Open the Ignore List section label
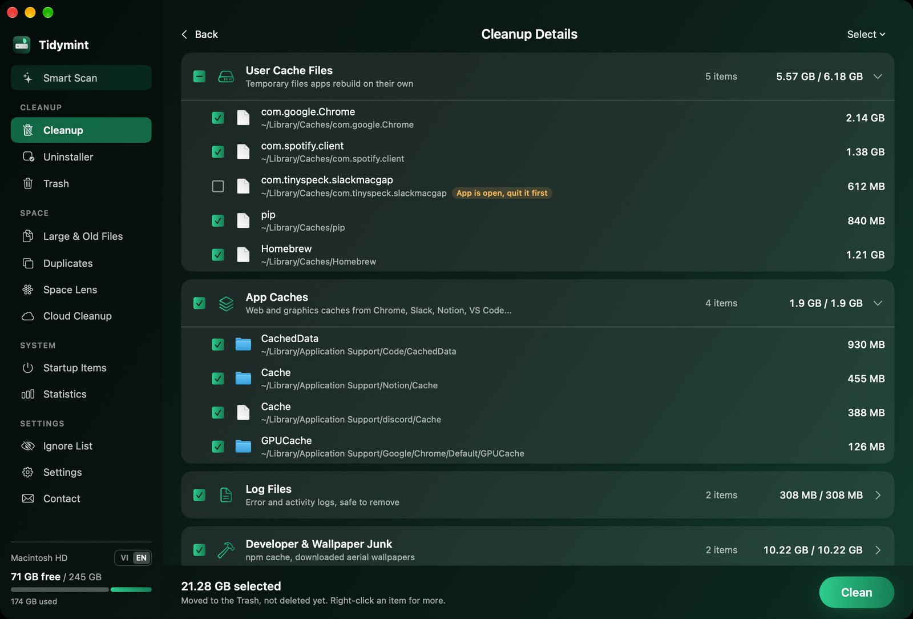913x619 pixels. 68,446
